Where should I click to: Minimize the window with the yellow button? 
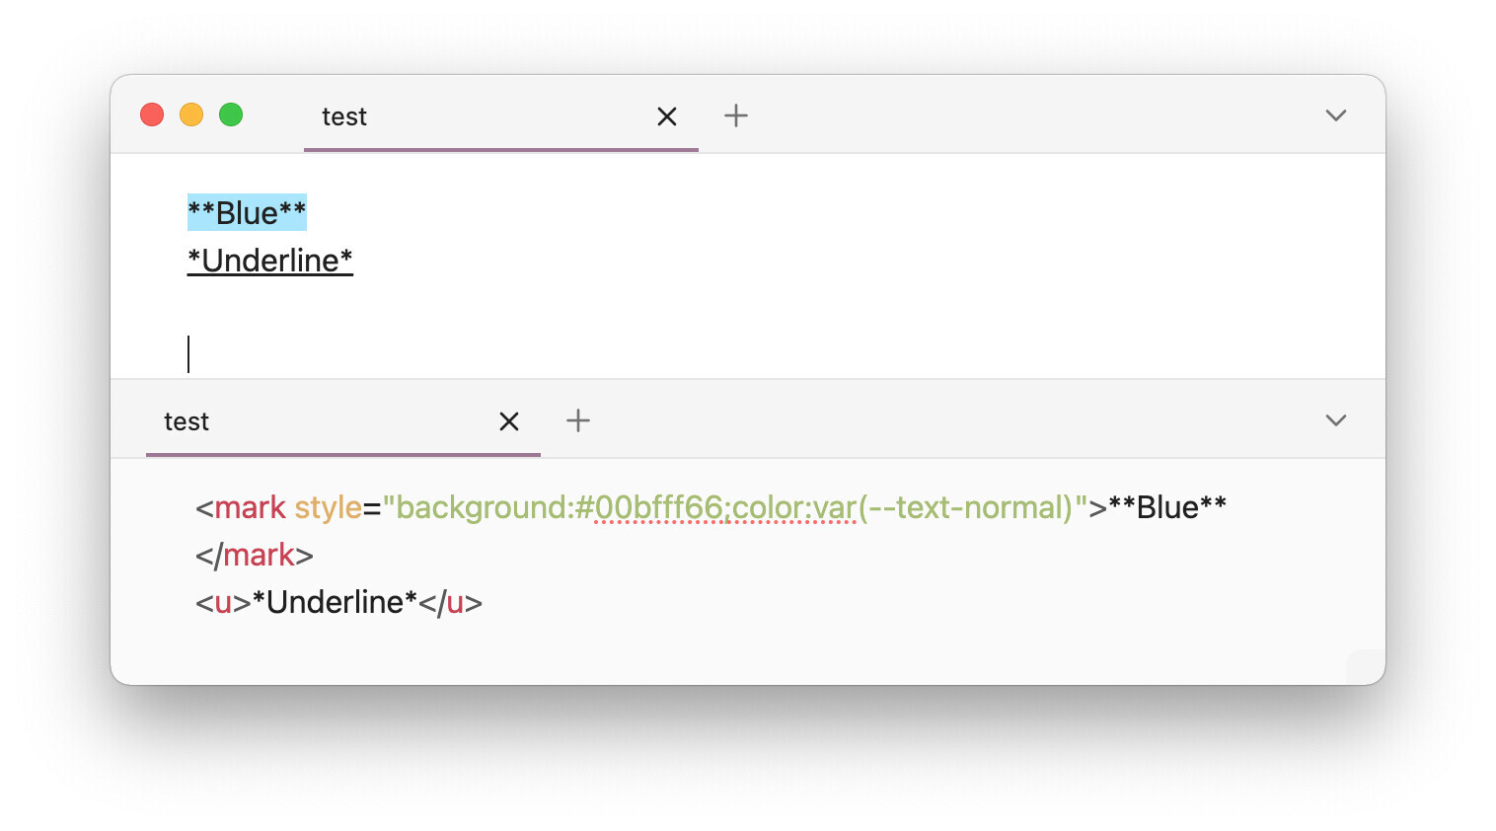pos(191,115)
